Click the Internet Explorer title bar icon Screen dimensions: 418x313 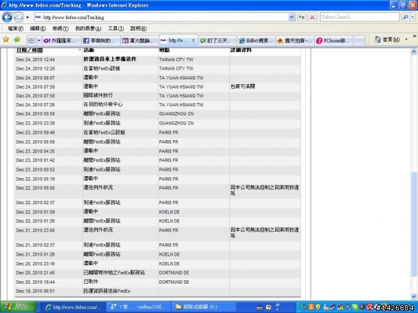tap(4, 5)
